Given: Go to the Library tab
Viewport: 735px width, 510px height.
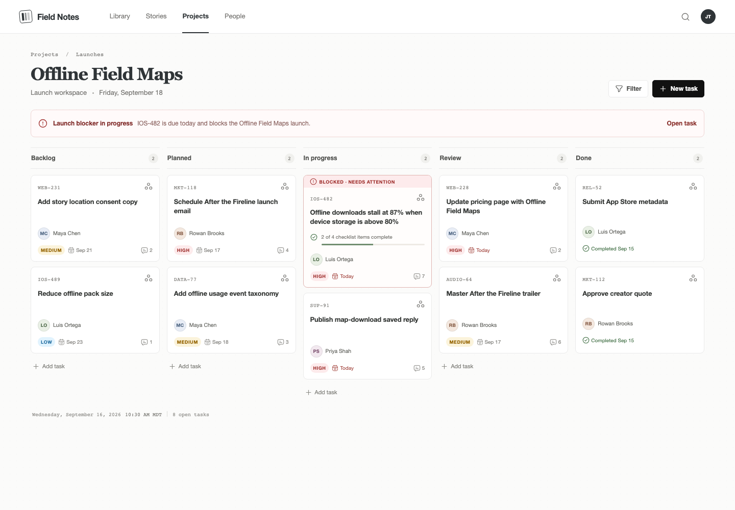Looking at the screenshot, I should click(120, 16).
